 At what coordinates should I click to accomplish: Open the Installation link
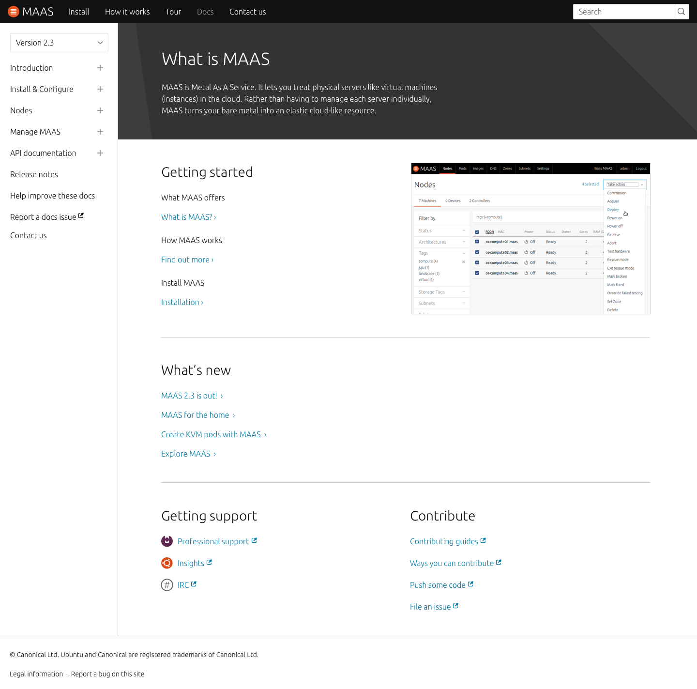(182, 302)
